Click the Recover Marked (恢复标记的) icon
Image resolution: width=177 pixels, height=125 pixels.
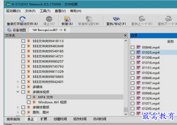89,19
